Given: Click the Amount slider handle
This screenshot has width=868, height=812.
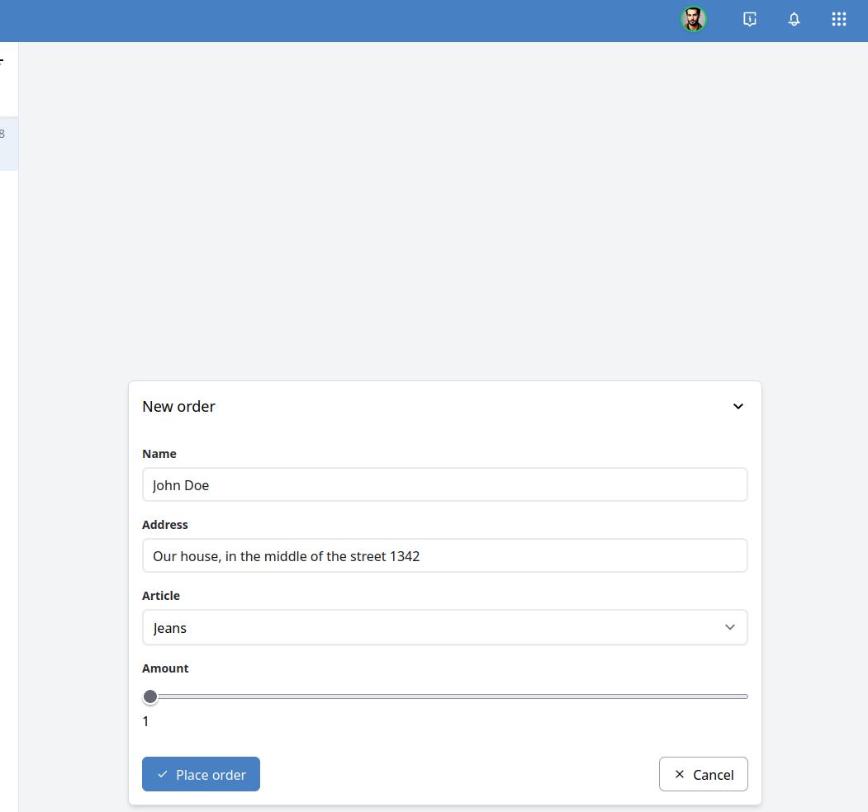Looking at the screenshot, I should (150, 696).
